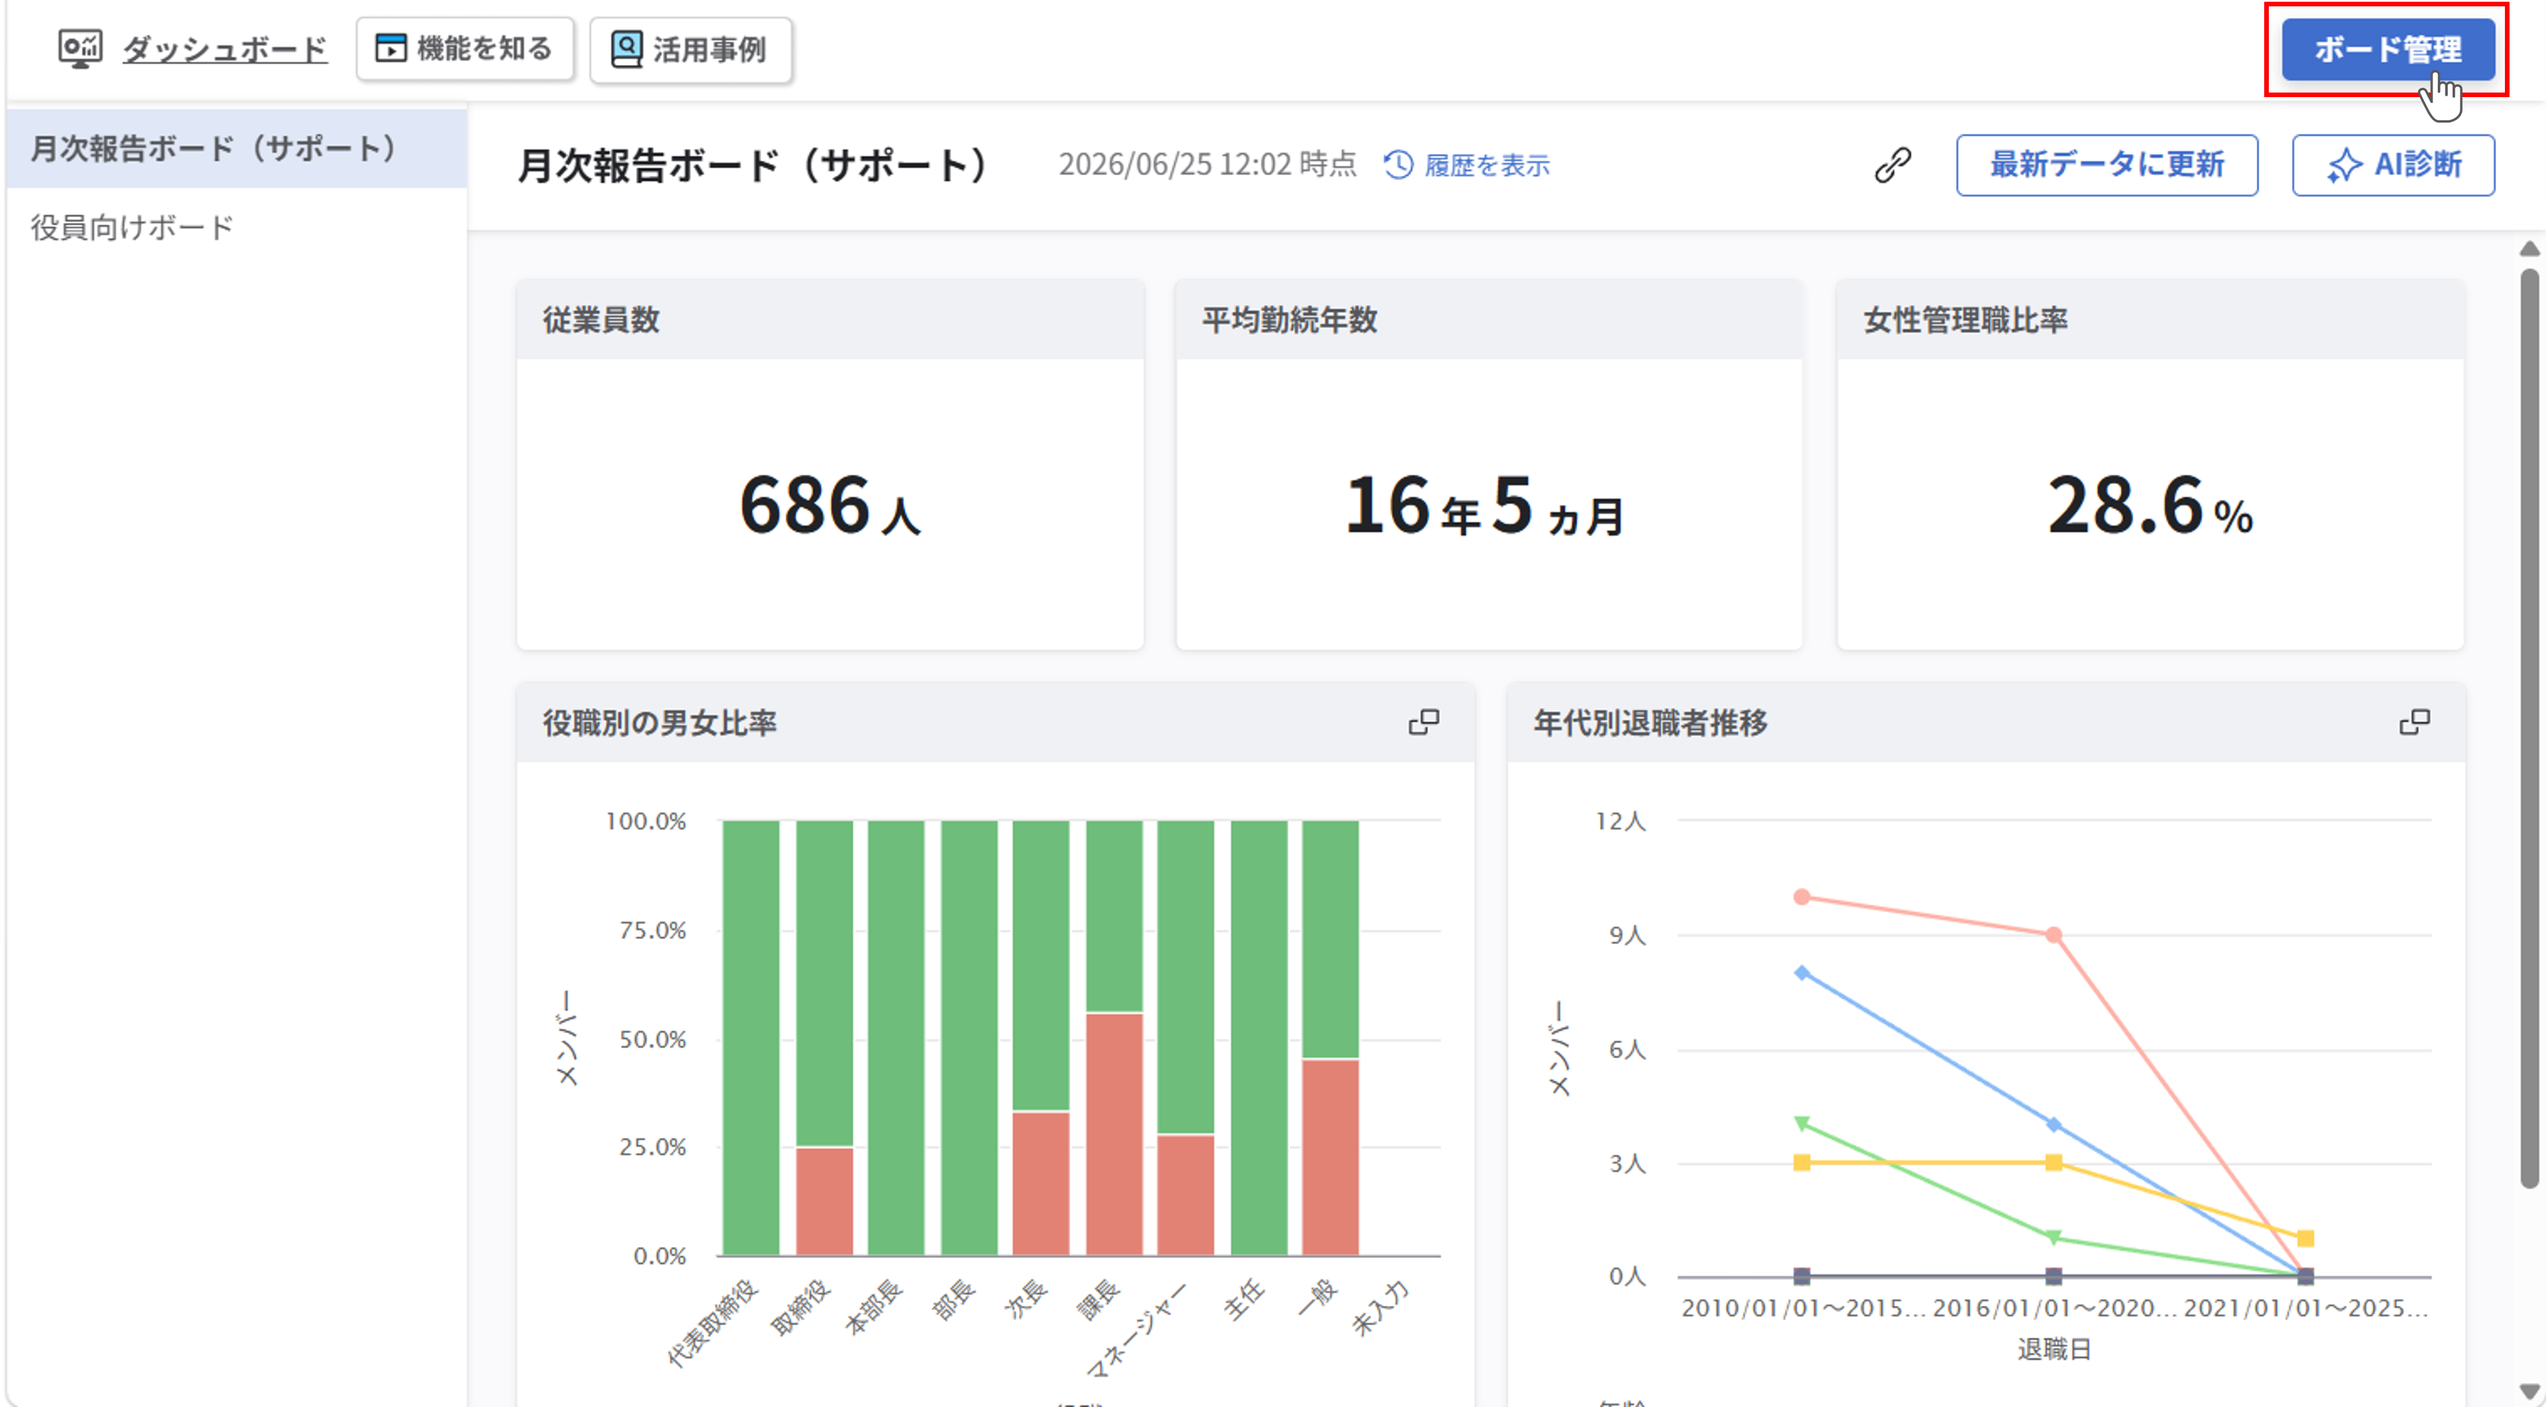Viewport: 2546px width, 1407px height.
Task: Click the 2010/01/01～2015… axis label
Action: point(1803,1307)
